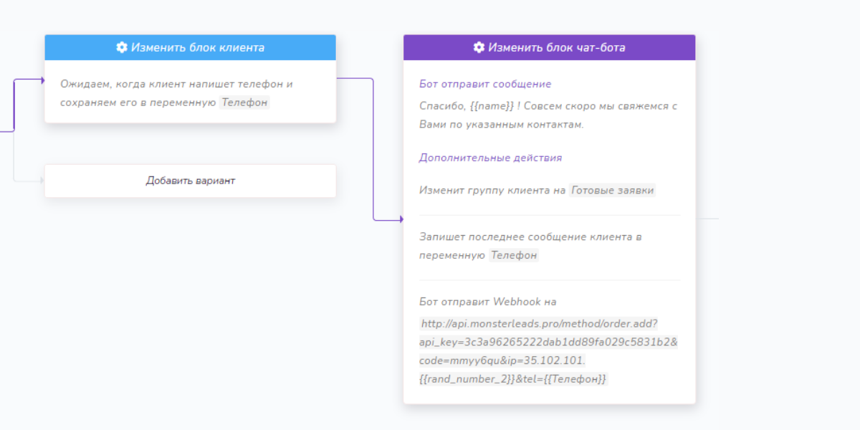This screenshot has height=430, width=860.
Task: Select the 'Телефон' variable tag in client block
Action: [x=244, y=102]
